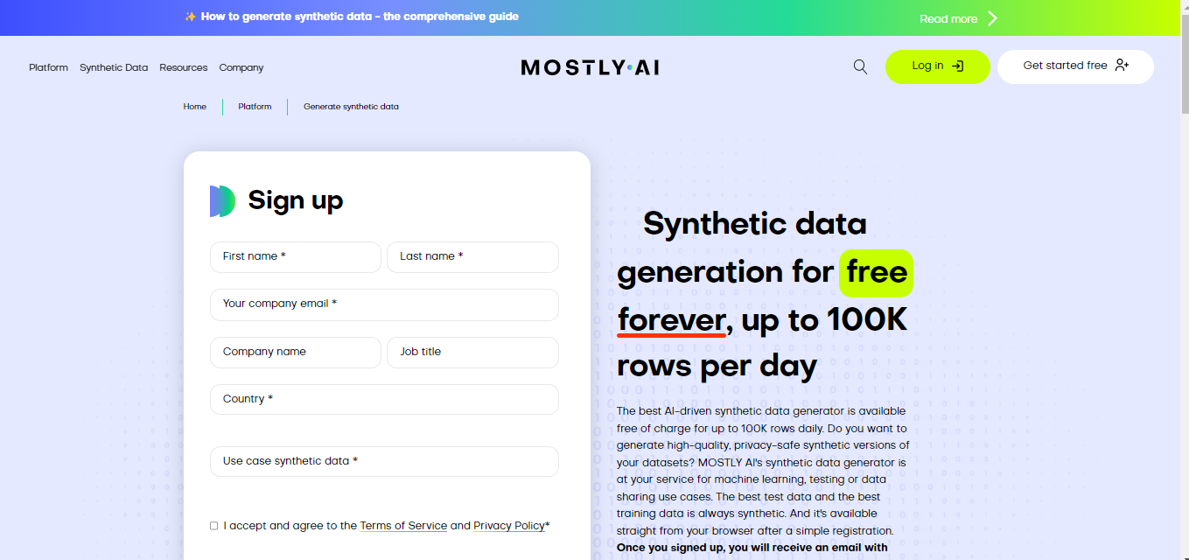This screenshot has height=560, width=1189.
Task: Open the Use case synthetic data dropdown
Action: pyautogui.click(x=384, y=461)
